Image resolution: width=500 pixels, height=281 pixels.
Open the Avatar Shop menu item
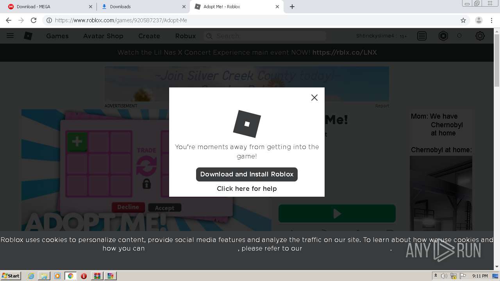click(x=103, y=36)
